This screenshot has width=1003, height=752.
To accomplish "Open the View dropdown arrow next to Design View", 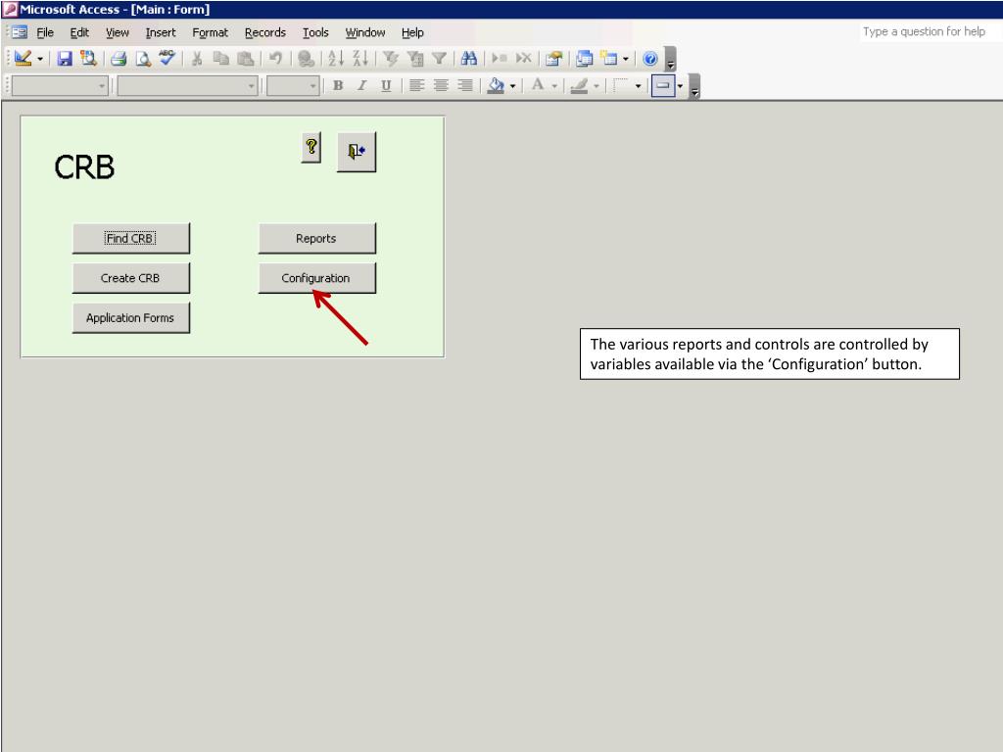I will tap(39, 59).
